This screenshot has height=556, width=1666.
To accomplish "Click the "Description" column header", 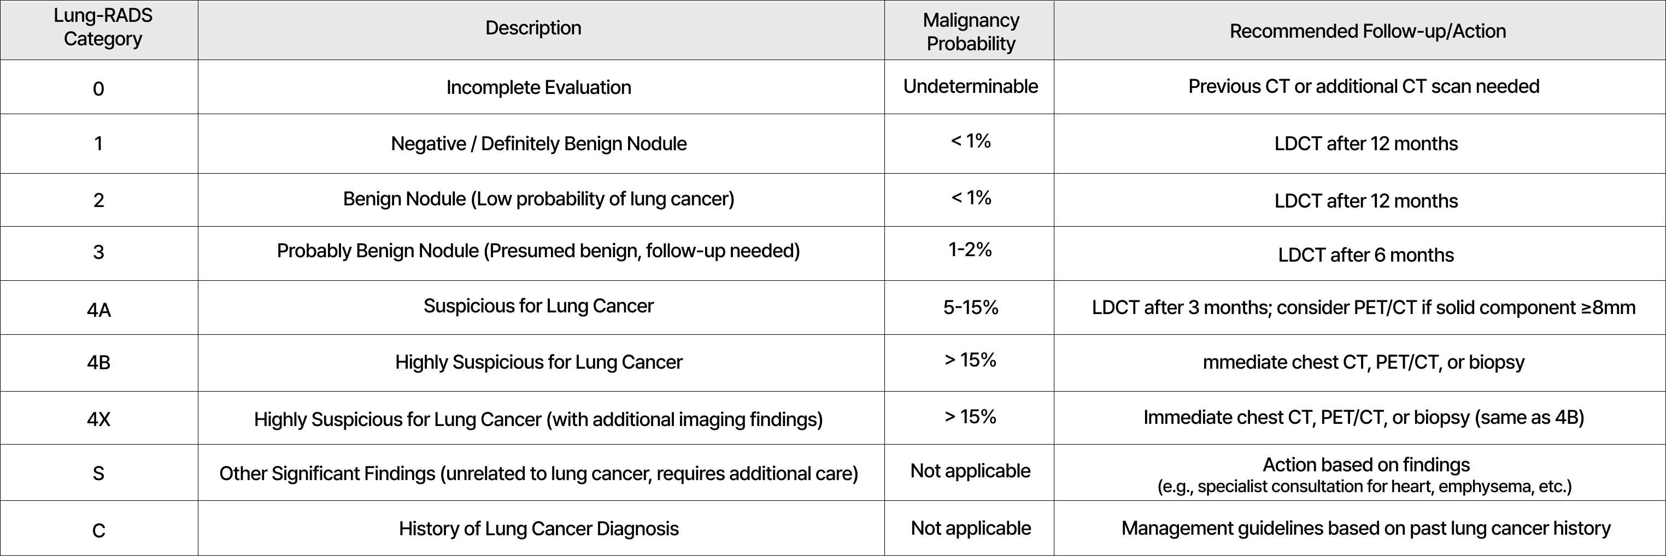I will tap(533, 28).
